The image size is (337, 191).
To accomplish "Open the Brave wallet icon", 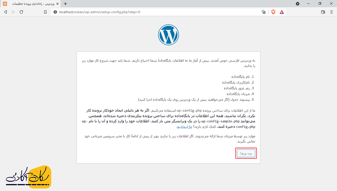I will tap(323, 12).
